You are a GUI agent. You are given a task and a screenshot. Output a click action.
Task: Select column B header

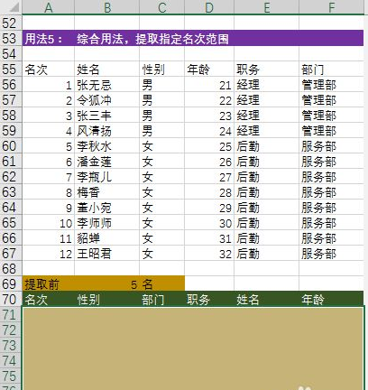pyautogui.click(x=107, y=7)
